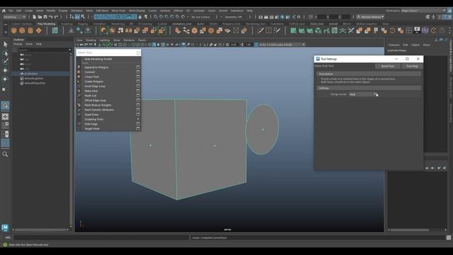Click the Maya M logo icon at bottom left

tap(5, 227)
